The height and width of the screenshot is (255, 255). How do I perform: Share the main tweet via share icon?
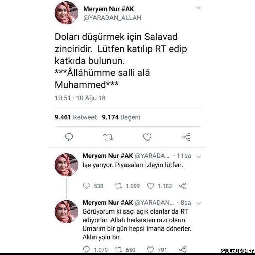[x=186, y=137]
